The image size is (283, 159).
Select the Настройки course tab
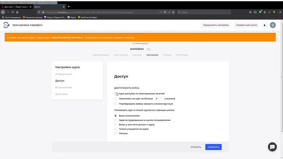(x=152, y=55)
